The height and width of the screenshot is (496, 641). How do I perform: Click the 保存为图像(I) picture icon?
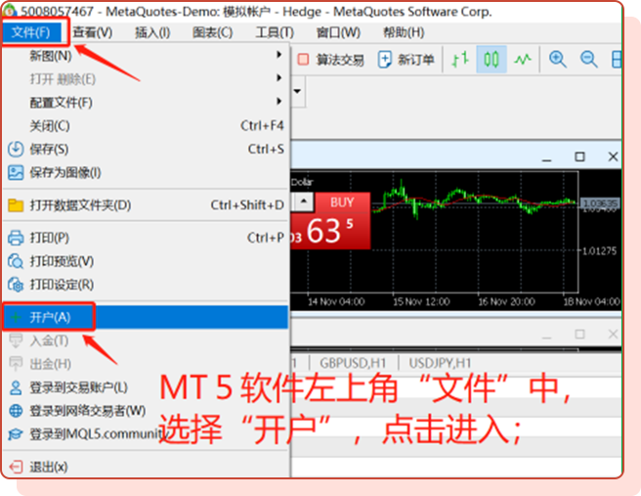pos(16,173)
